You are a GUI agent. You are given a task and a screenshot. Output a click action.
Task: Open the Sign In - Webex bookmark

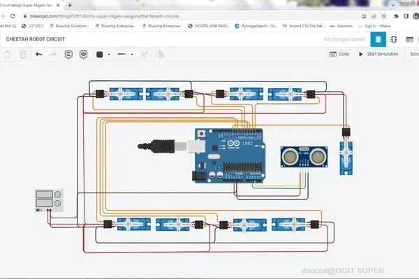click(x=374, y=26)
